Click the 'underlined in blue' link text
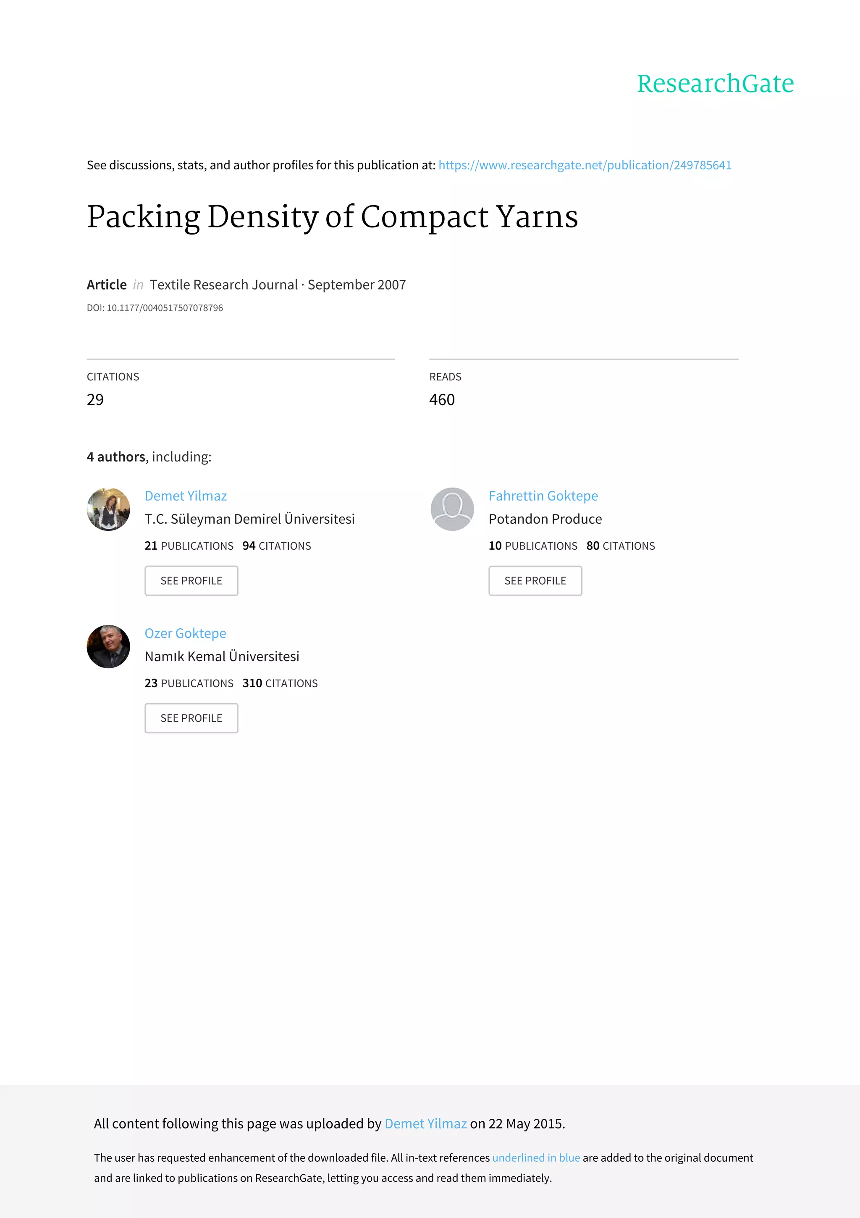Screen dimensions: 860x1218 536,1158
